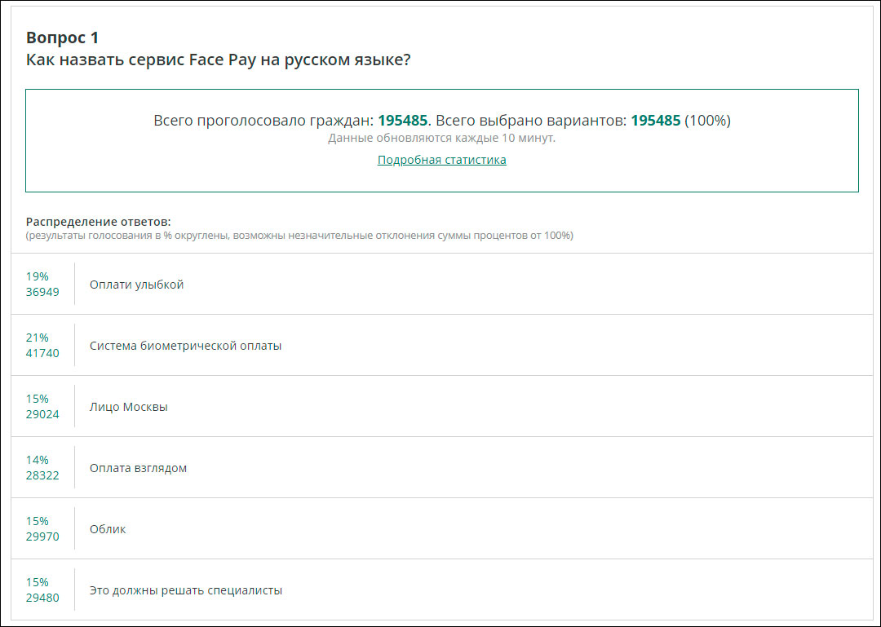Choose the "Лицо Москвы" answer option
The width and height of the screenshot is (881, 627).
coord(128,407)
